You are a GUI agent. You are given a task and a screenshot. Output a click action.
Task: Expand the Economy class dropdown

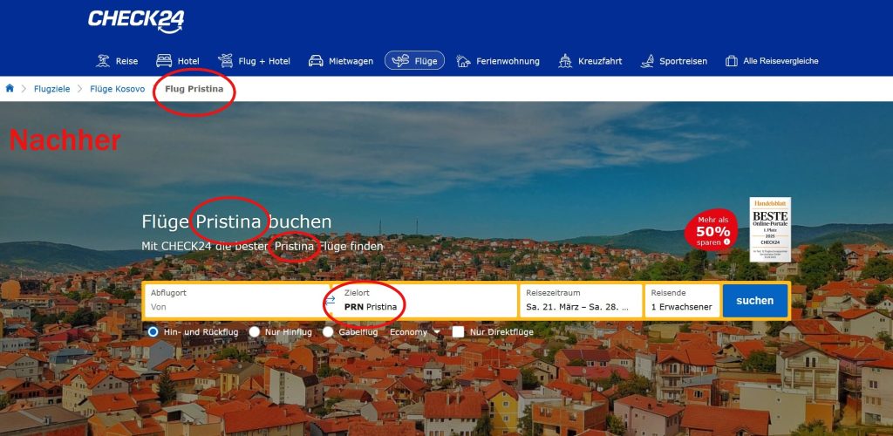click(415, 332)
